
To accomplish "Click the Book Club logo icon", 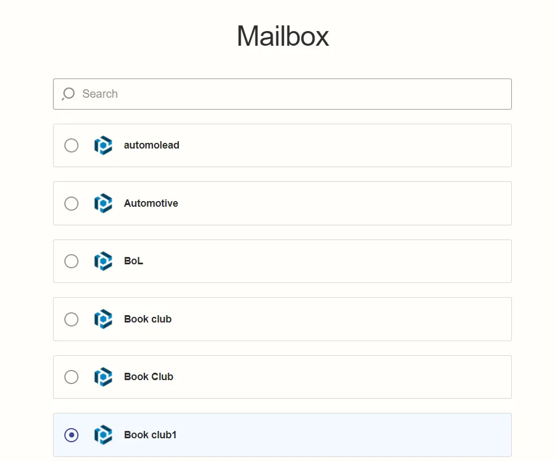I will tap(103, 377).
